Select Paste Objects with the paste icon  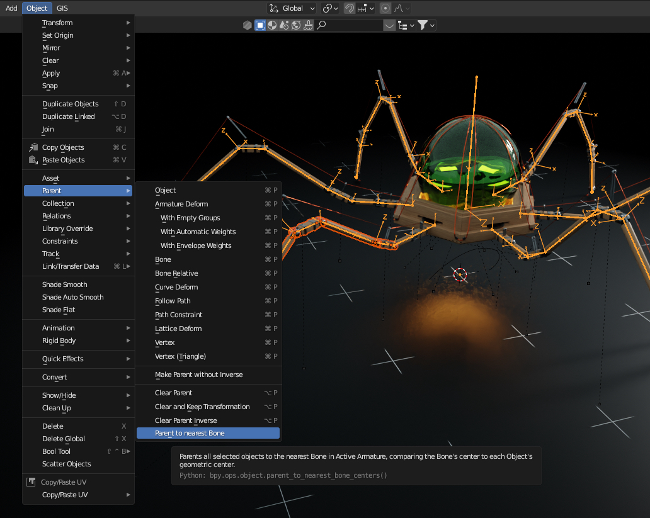coord(79,160)
